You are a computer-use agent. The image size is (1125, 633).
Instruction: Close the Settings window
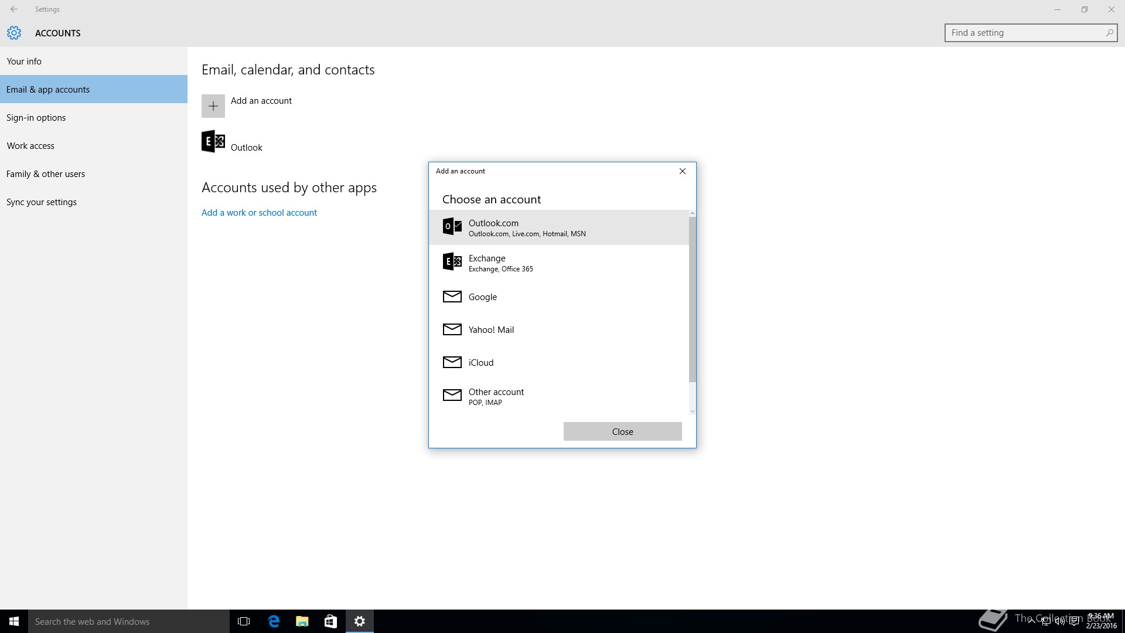[1112, 9]
